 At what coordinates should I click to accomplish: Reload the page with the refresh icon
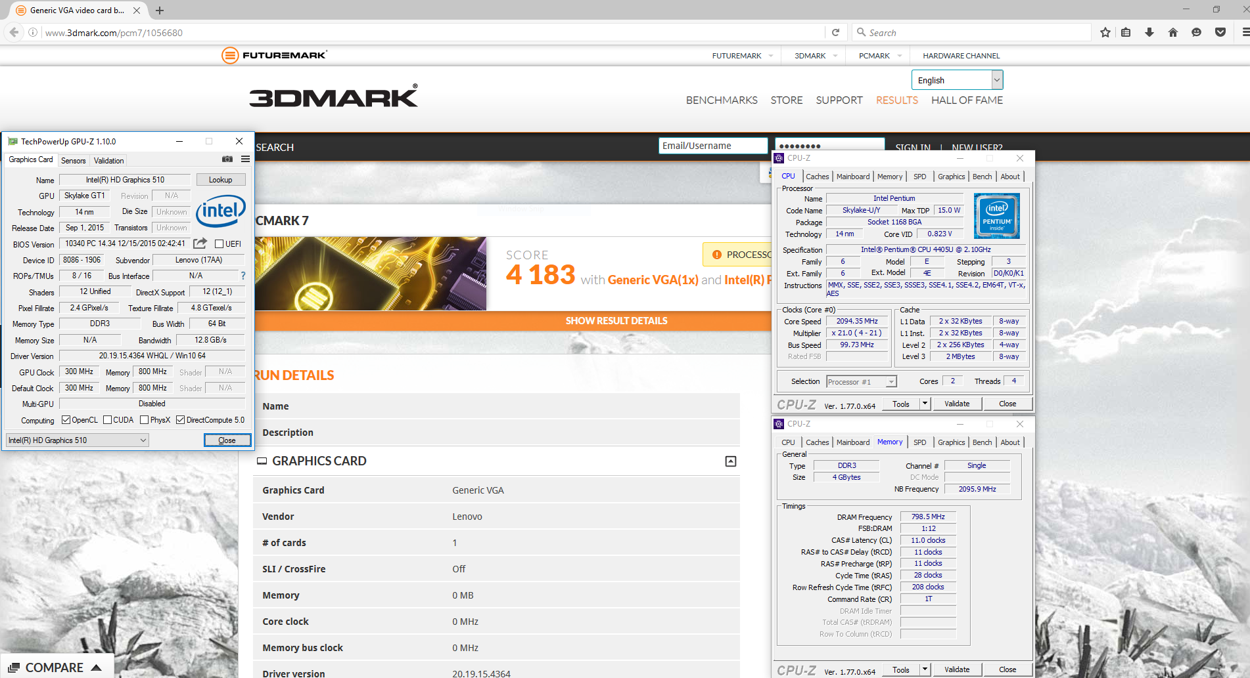835,32
